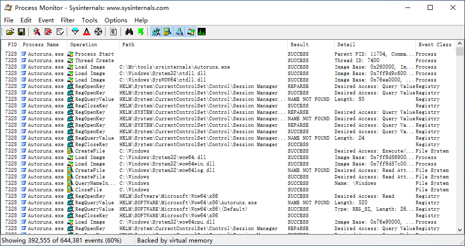Open the Tools menu
This screenshot has width=465, height=246.
click(90, 20)
